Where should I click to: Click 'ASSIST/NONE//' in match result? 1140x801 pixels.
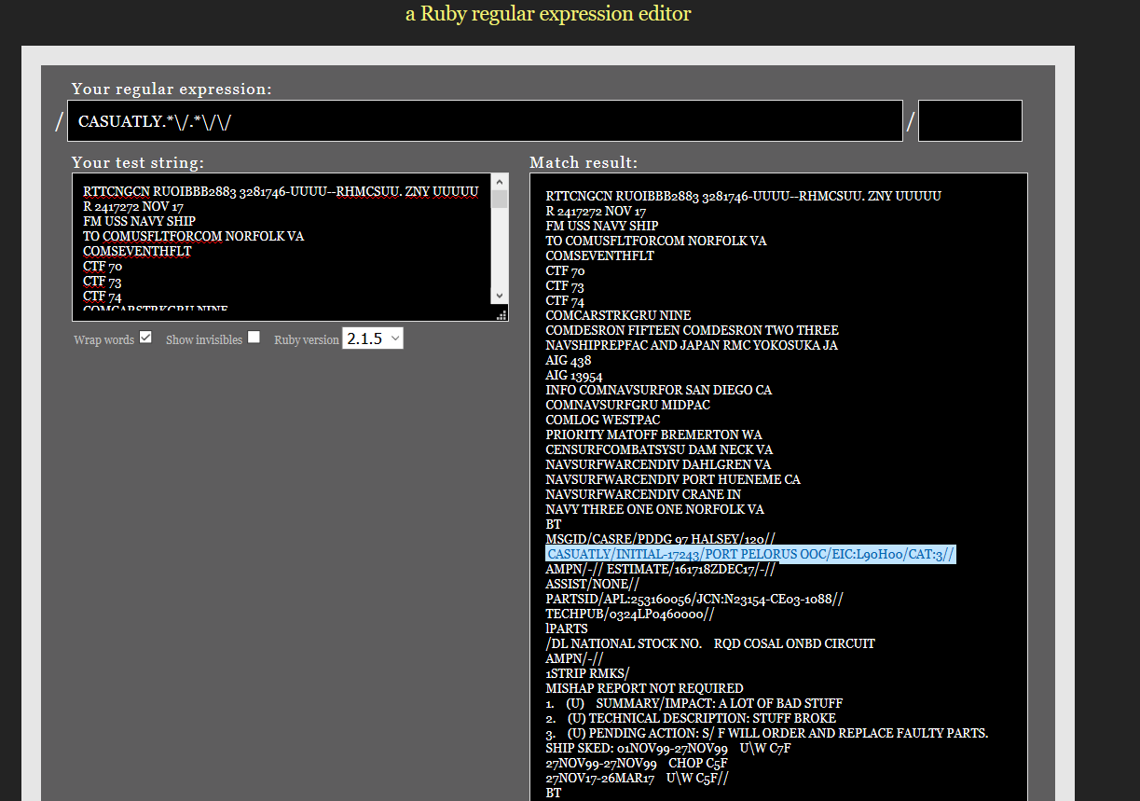pos(593,584)
